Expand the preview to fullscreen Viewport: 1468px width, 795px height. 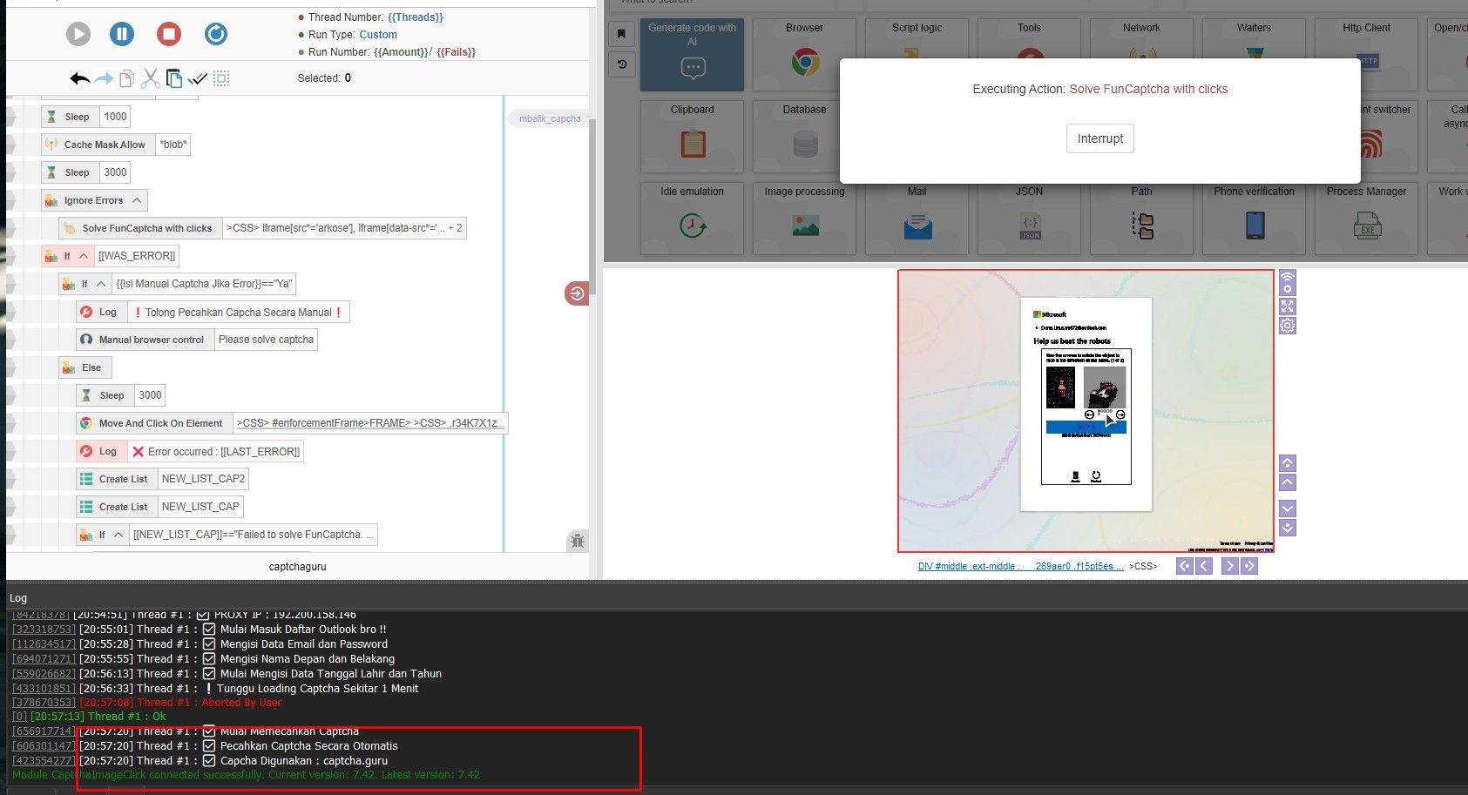(1287, 306)
